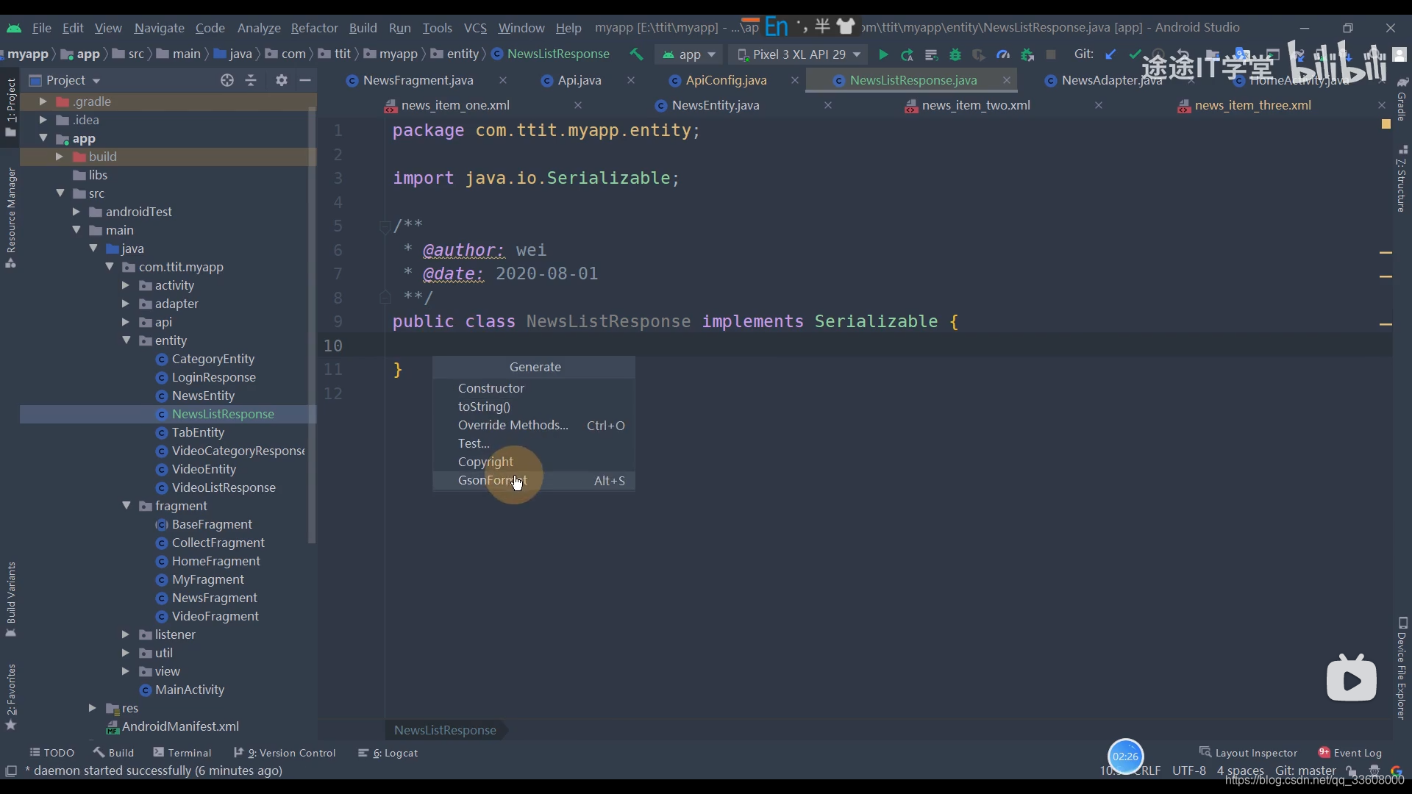Start debugging with the green bug icon
Viewport: 1412px width, 794px height.
coord(955,54)
